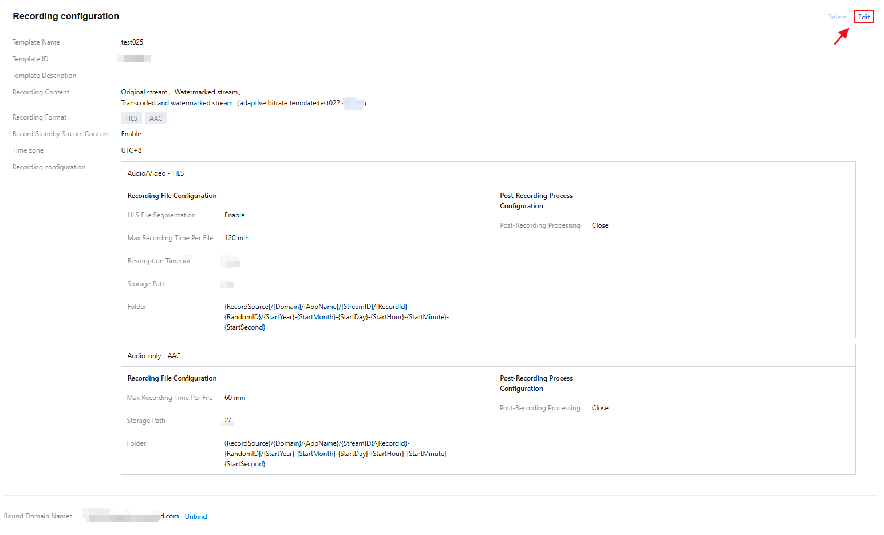The image size is (884, 535).
Task: Click the template name value test025
Action: pos(132,42)
